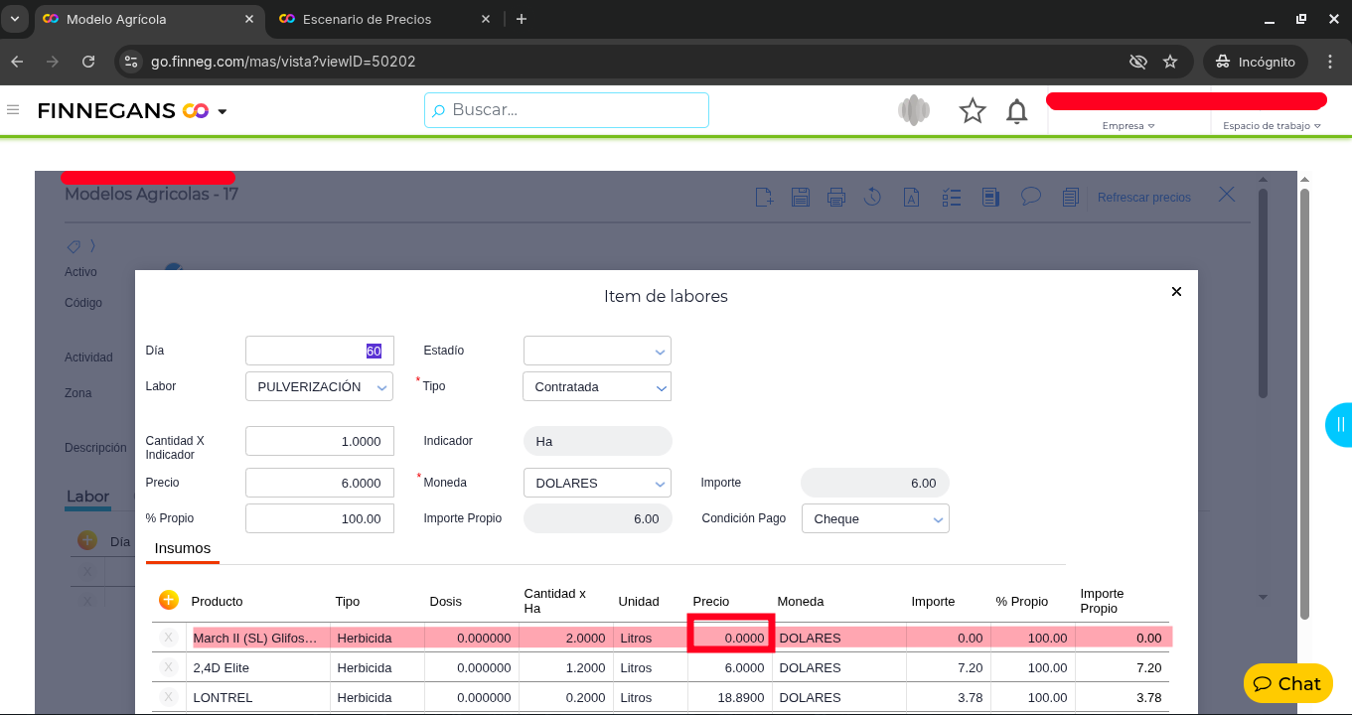Open the yellow Chat button
This screenshot has width=1352, height=715.
[1287, 683]
